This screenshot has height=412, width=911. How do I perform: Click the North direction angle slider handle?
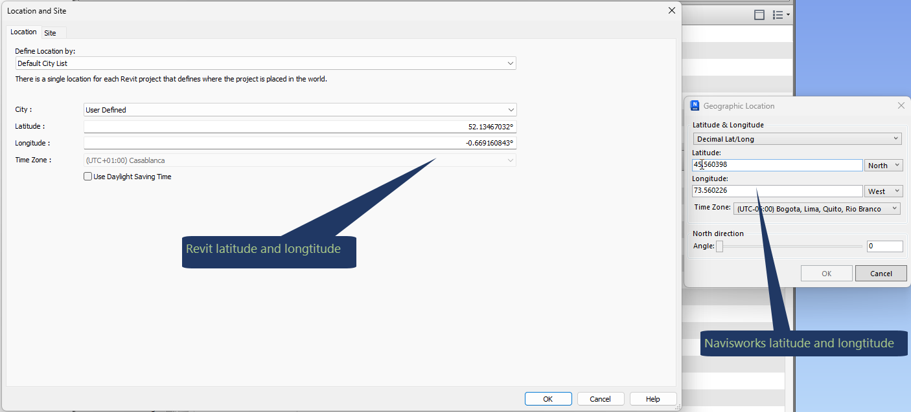pyautogui.click(x=719, y=246)
